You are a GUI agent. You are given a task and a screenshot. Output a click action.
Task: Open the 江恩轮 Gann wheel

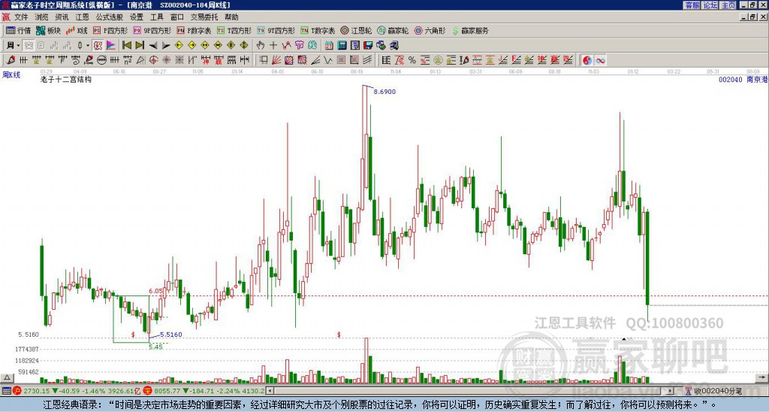click(x=356, y=30)
